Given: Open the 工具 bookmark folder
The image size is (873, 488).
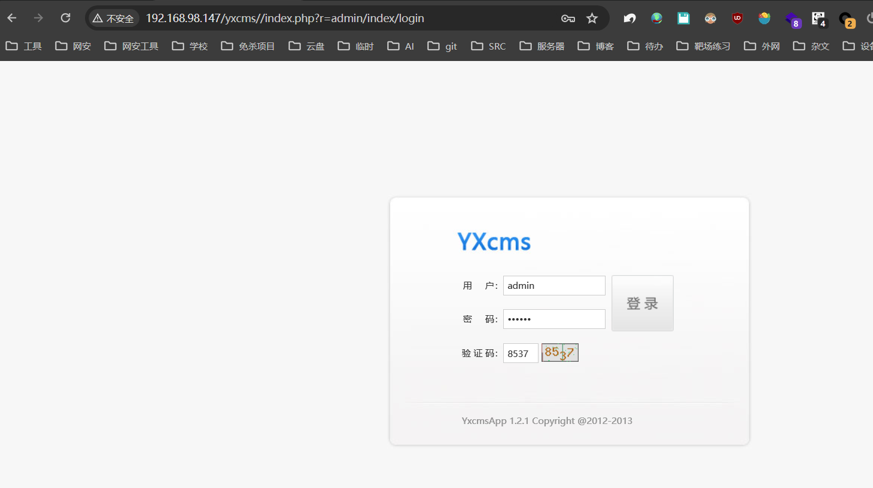Looking at the screenshot, I should (24, 46).
